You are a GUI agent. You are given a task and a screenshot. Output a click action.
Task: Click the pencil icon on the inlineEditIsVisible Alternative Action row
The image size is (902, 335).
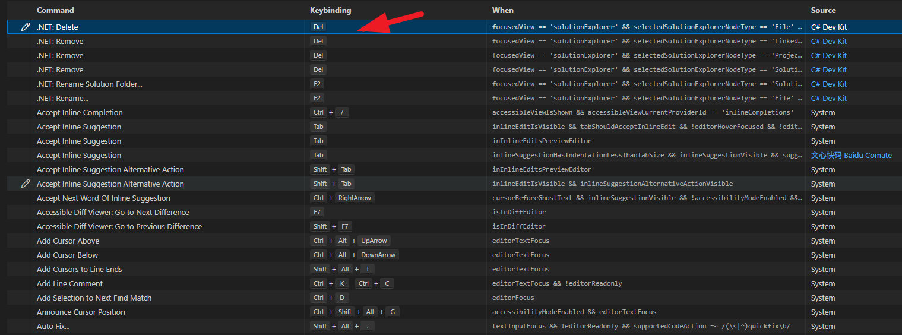point(25,184)
